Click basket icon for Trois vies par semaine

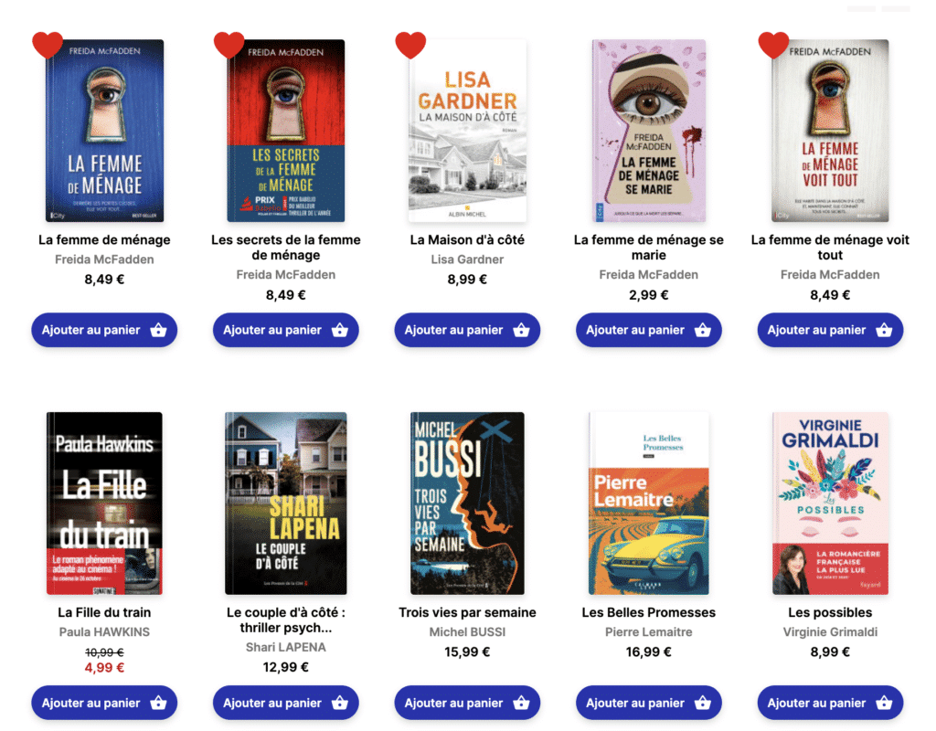521,704
